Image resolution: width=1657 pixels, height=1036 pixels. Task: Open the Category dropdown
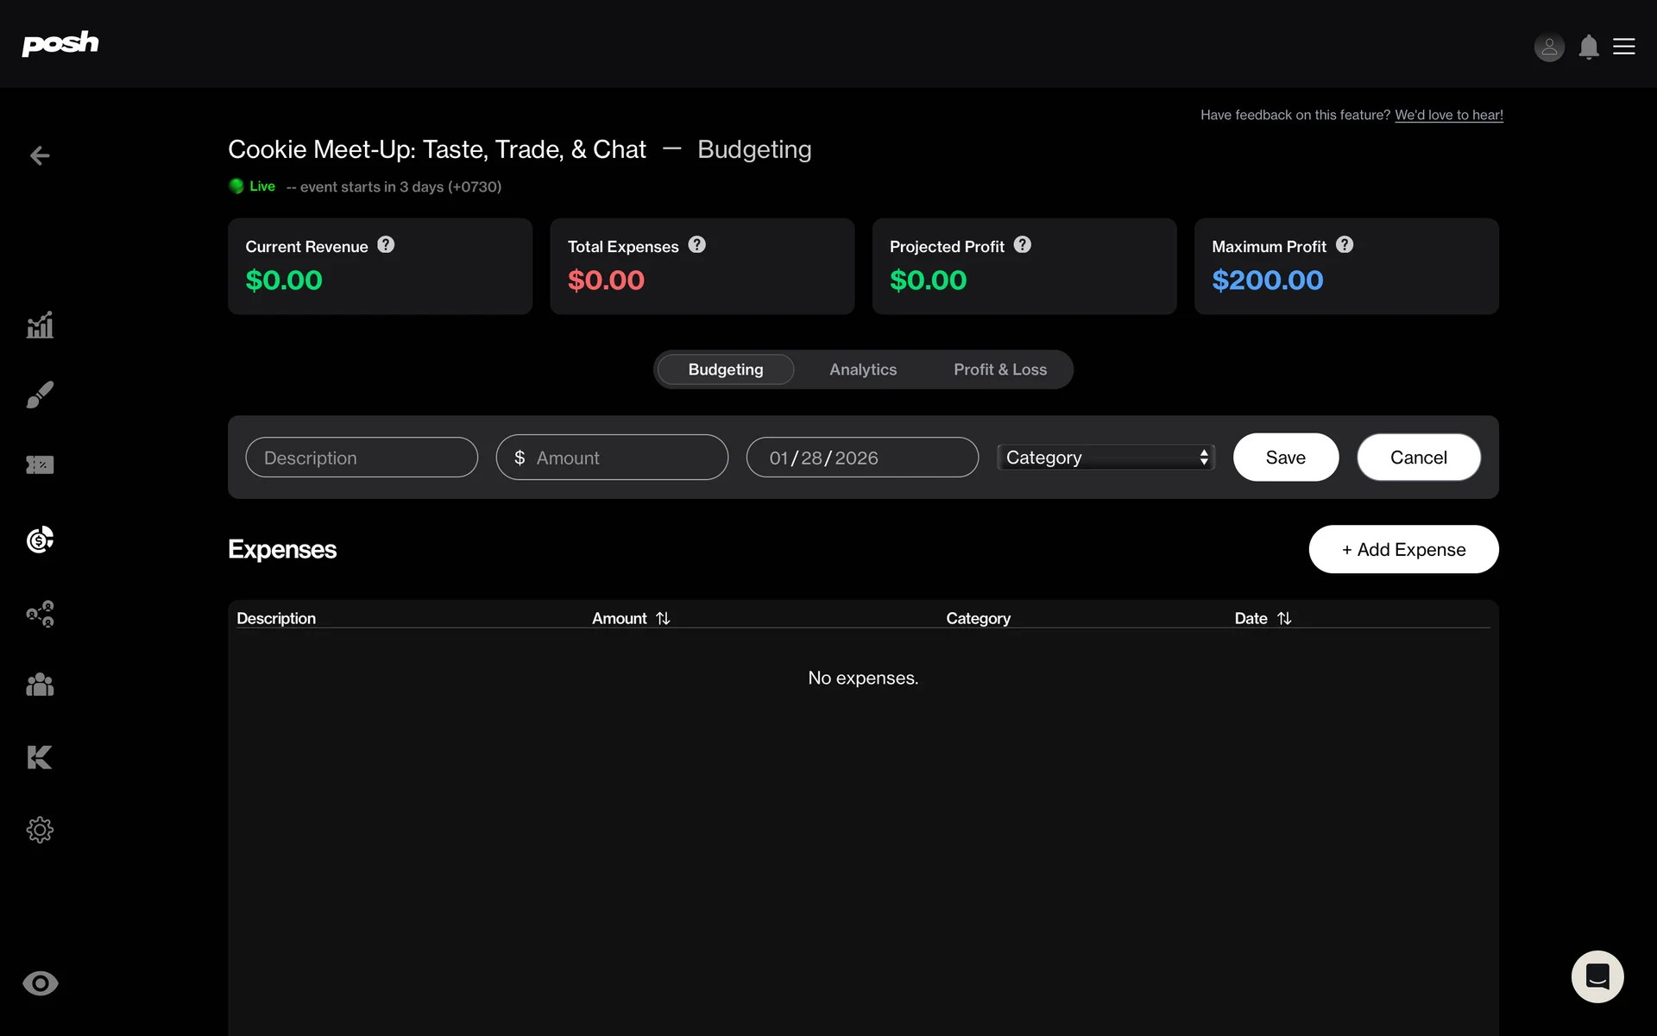[1106, 458]
